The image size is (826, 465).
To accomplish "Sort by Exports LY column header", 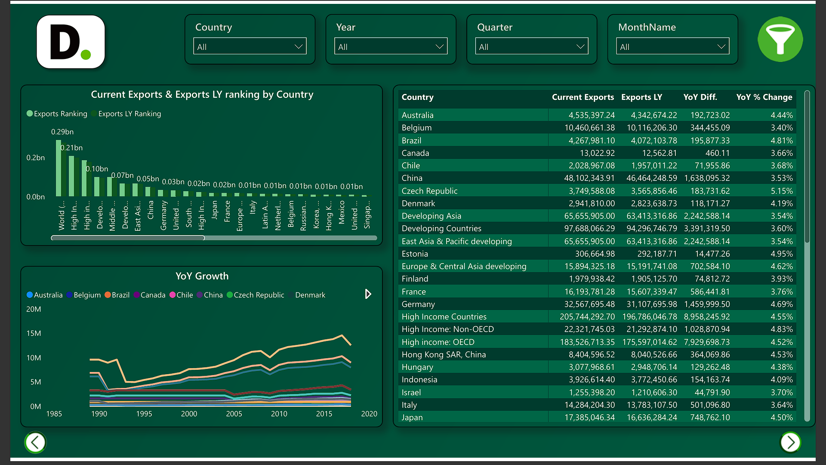I will 641,97.
